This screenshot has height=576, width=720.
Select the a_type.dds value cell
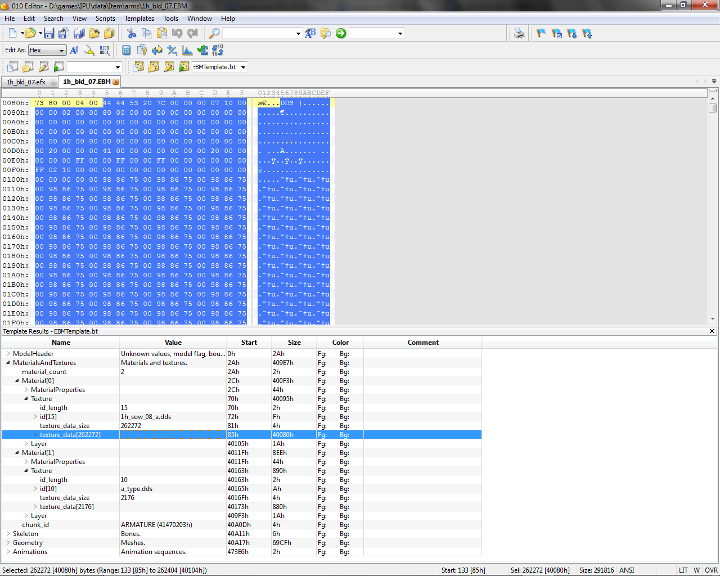click(173, 489)
